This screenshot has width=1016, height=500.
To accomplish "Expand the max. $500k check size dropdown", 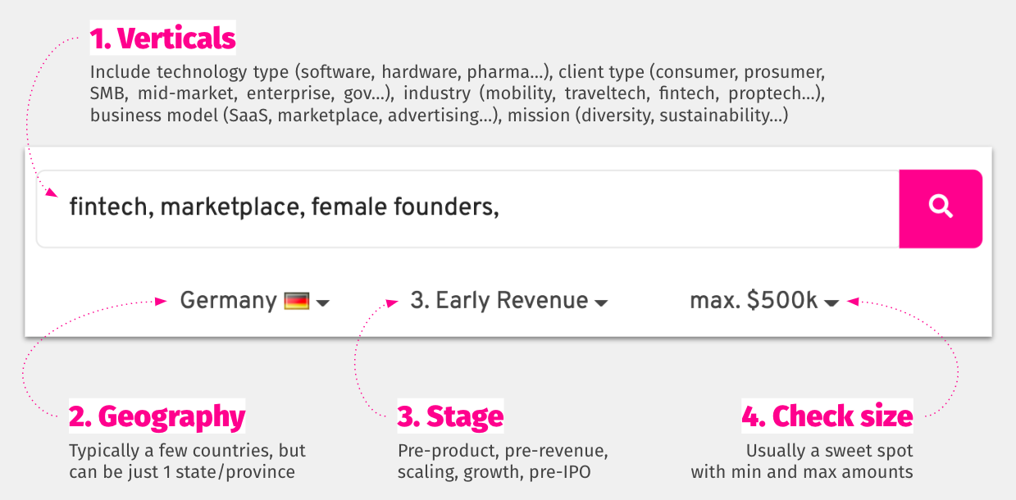I will coord(763,301).
